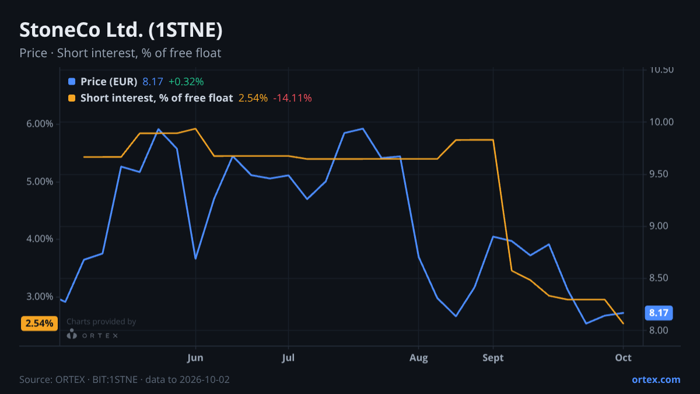Click the Charts provided by text
700x394 pixels.
[x=101, y=322]
